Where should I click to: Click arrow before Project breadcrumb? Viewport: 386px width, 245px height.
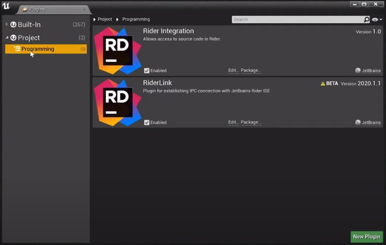tap(94, 19)
